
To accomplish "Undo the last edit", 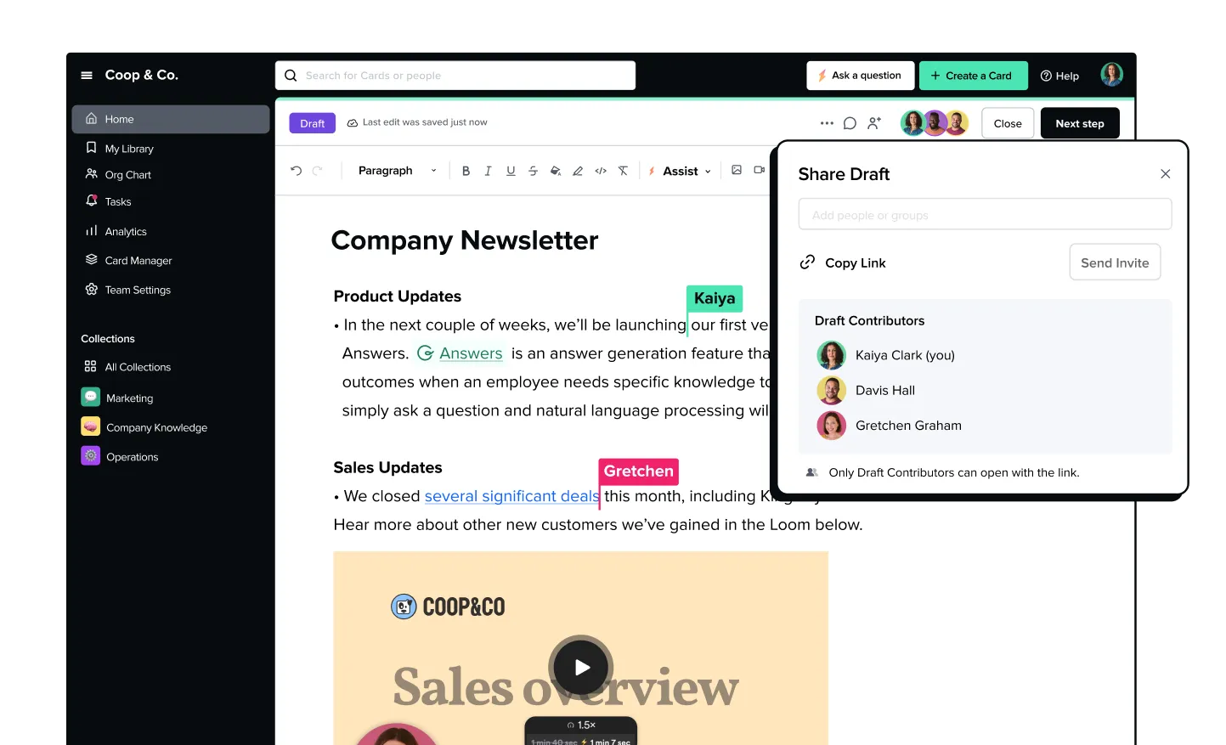I will [296, 171].
